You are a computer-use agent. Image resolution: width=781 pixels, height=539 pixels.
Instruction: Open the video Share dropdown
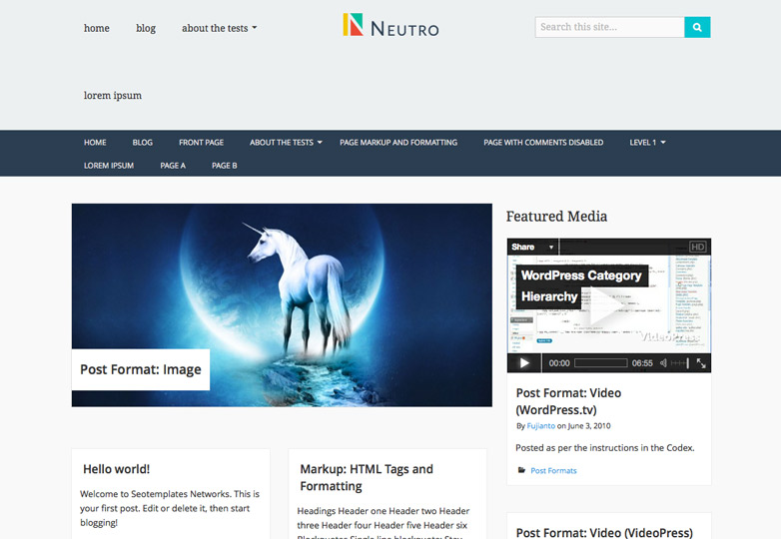coord(532,247)
